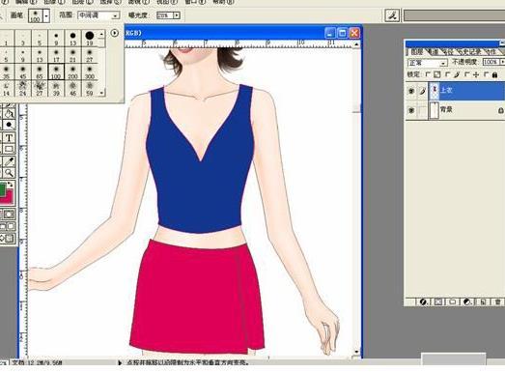Choose soft brush size 45
505x373 pixels.
(x=22, y=72)
